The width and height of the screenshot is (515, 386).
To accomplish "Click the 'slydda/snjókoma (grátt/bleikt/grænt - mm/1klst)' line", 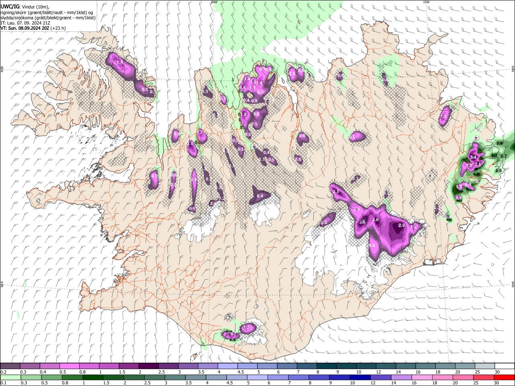I will (48, 18).
